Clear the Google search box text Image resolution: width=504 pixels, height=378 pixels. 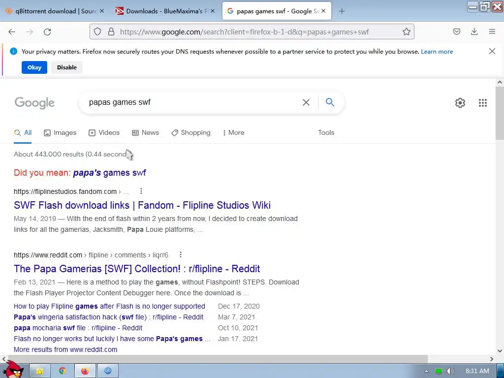point(306,102)
